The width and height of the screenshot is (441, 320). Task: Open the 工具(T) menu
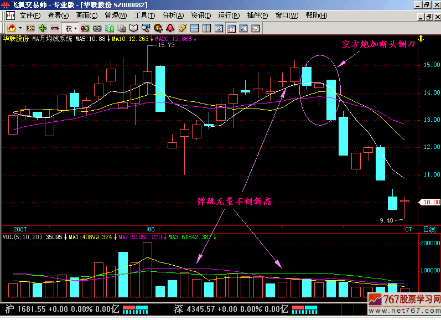point(144,16)
